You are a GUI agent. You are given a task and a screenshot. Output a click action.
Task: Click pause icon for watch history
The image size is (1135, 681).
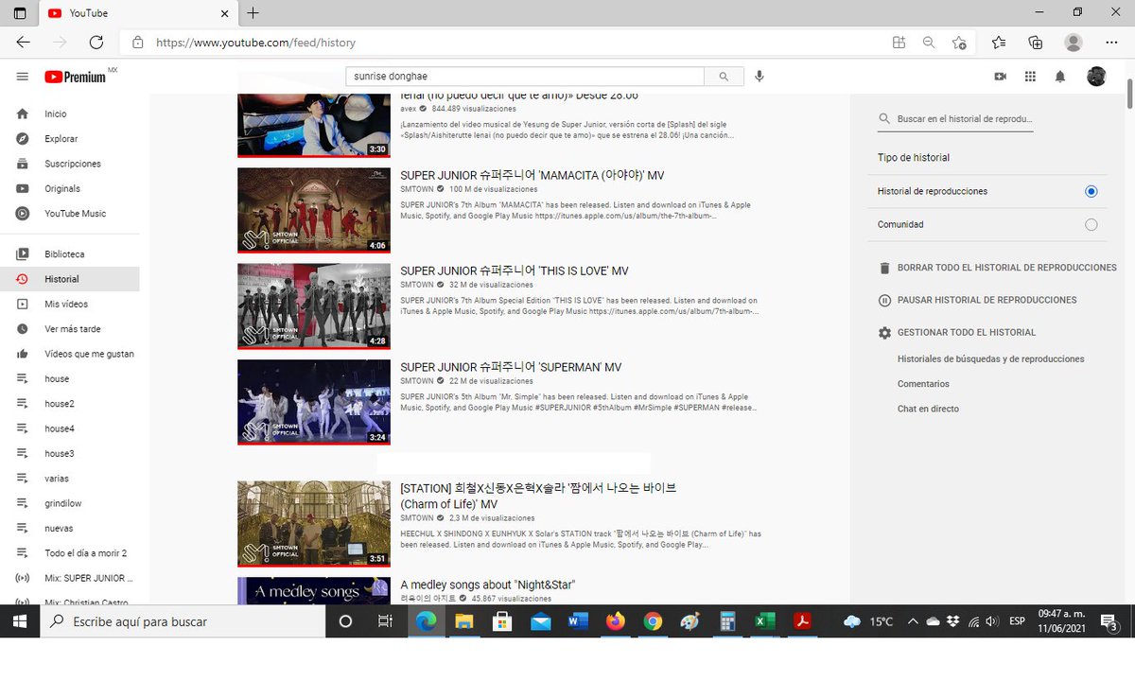pos(884,300)
